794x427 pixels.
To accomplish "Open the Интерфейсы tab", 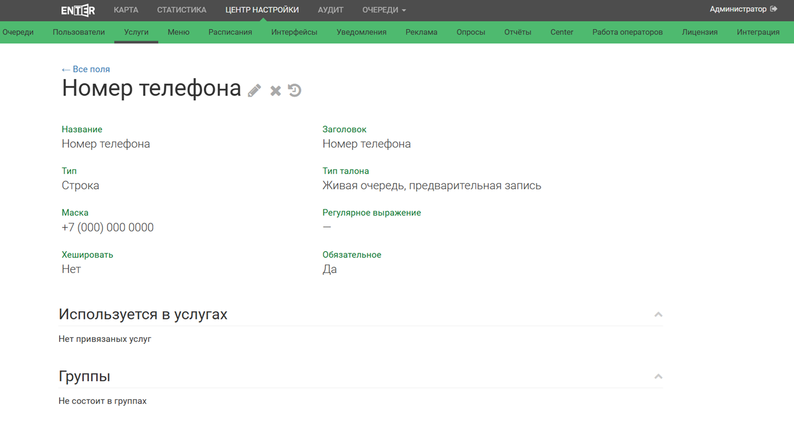I will 294,32.
